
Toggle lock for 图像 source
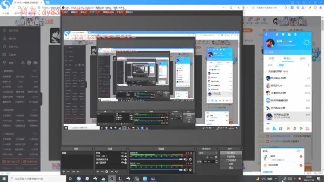[x=126, y=153]
